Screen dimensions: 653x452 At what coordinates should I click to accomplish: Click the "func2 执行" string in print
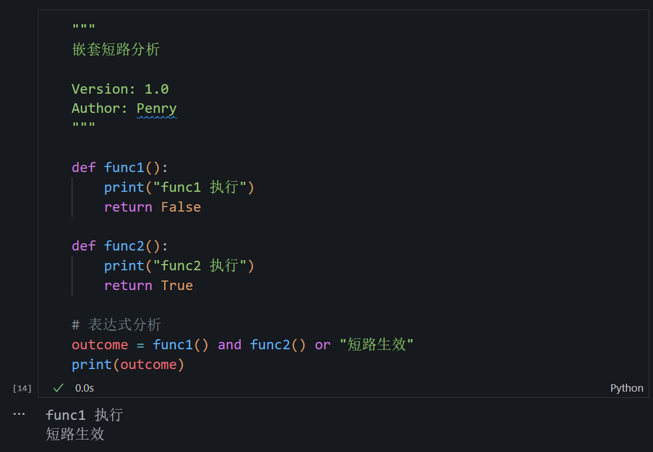tap(201, 266)
